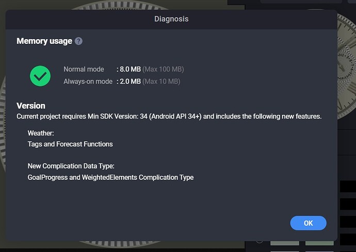This screenshot has height=252, width=356.
Task: Click the '8.0 MB' normal mode value
Action: pos(130,69)
